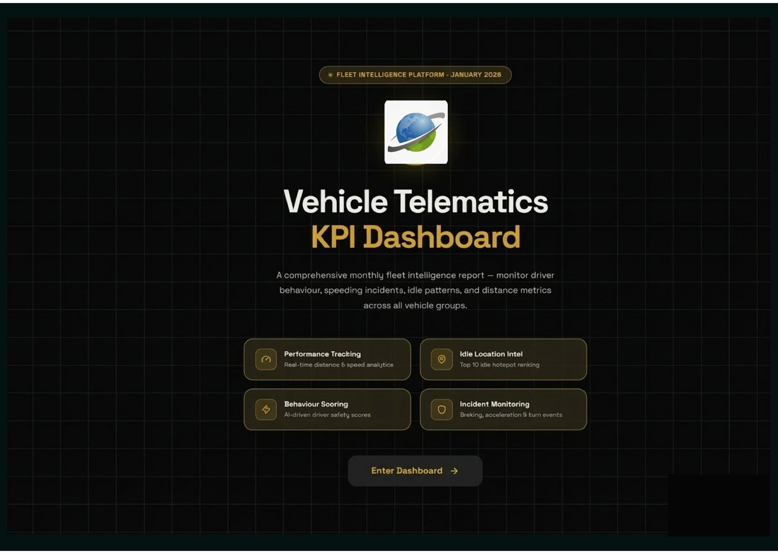Click the lightning bolt Behaviour Scoring icon
778x554 pixels.
266,409
